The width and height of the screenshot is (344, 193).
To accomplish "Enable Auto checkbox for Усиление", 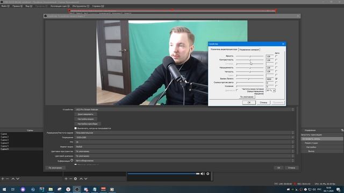I will click(276, 86).
